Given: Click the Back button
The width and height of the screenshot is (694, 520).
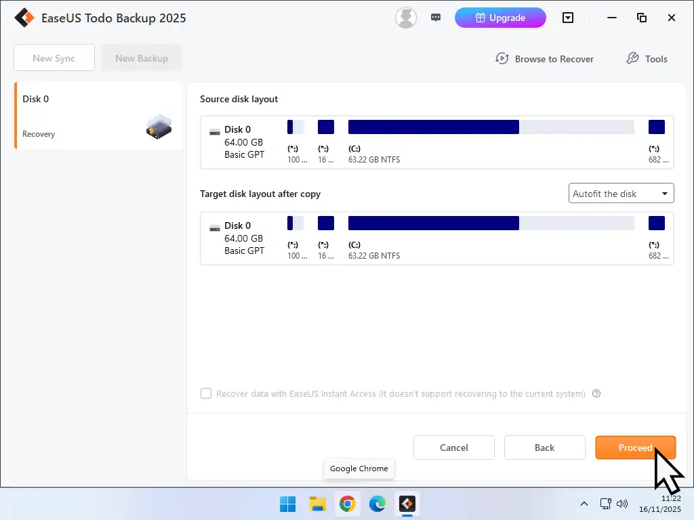Looking at the screenshot, I should [544, 448].
